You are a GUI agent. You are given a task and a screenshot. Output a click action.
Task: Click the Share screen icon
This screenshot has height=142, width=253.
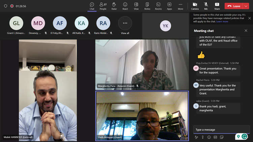[x=217, y=6]
